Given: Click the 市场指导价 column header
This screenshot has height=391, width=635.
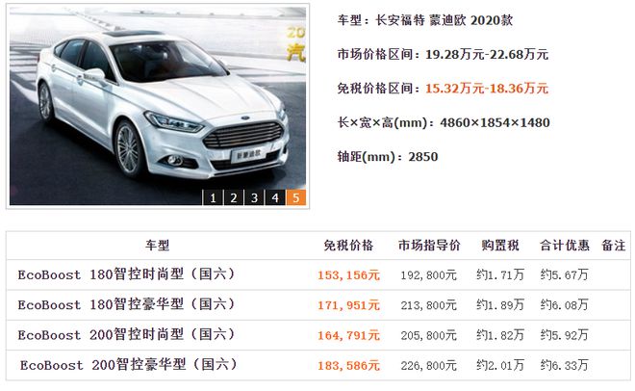Looking at the screenshot, I should [x=429, y=246].
